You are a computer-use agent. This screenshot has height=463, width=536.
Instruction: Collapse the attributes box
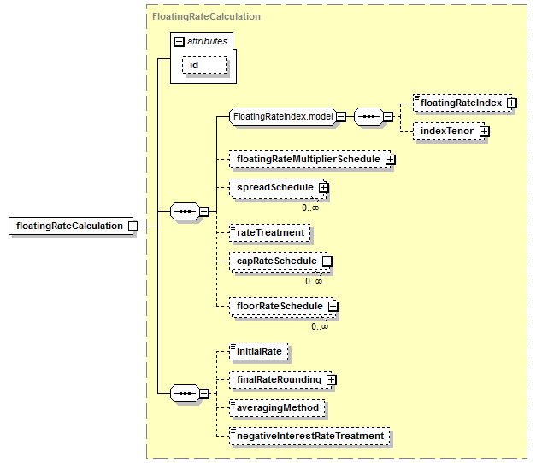(180, 41)
